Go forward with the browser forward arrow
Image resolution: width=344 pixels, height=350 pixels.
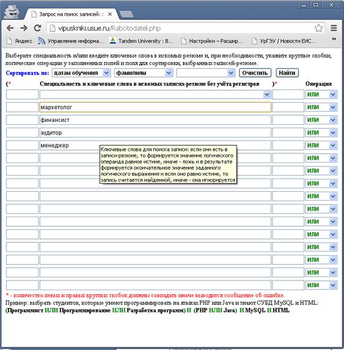[x=24, y=28]
